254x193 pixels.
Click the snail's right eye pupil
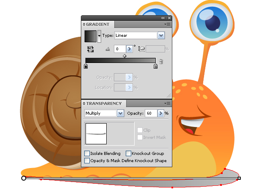[x=213, y=23]
